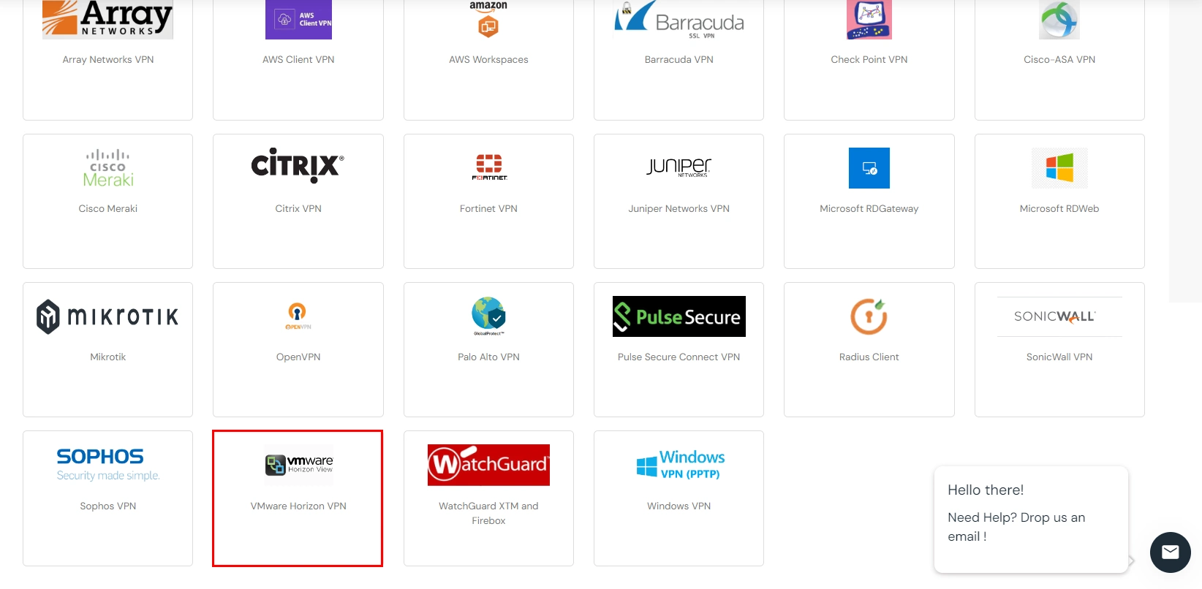Click the Amazon Workspaces orange logo
This screenshot has width=1202, height=589.
[488, 19]
